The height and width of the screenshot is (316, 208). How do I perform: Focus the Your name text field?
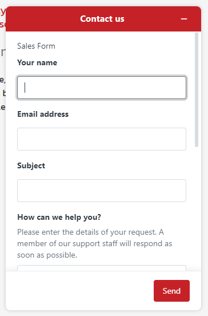[102, 88]
